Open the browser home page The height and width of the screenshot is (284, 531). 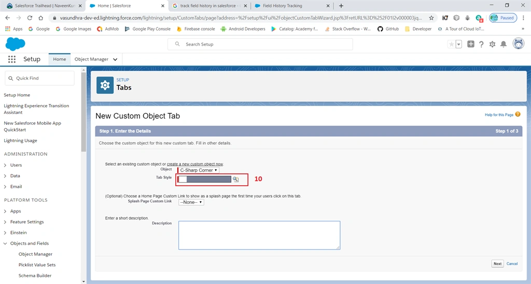click(x=40, y=18)
